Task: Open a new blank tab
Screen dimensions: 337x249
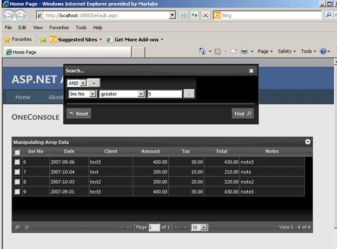Action: [x=138, y=53]
